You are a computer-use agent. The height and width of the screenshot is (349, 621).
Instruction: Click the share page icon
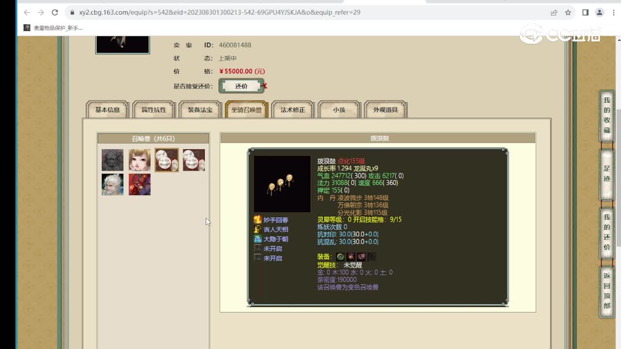[554, 13]
